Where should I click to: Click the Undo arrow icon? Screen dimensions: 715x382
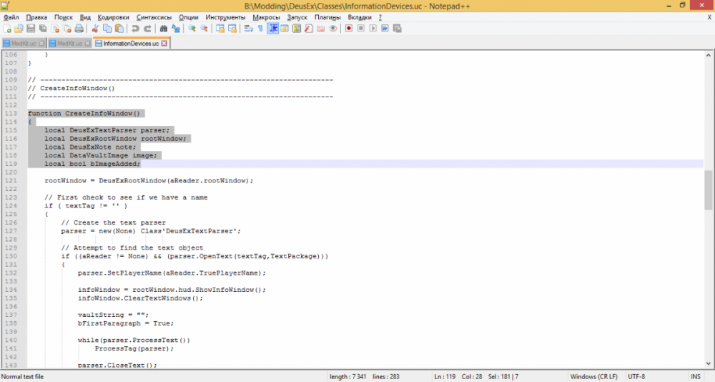click(135, 29)
